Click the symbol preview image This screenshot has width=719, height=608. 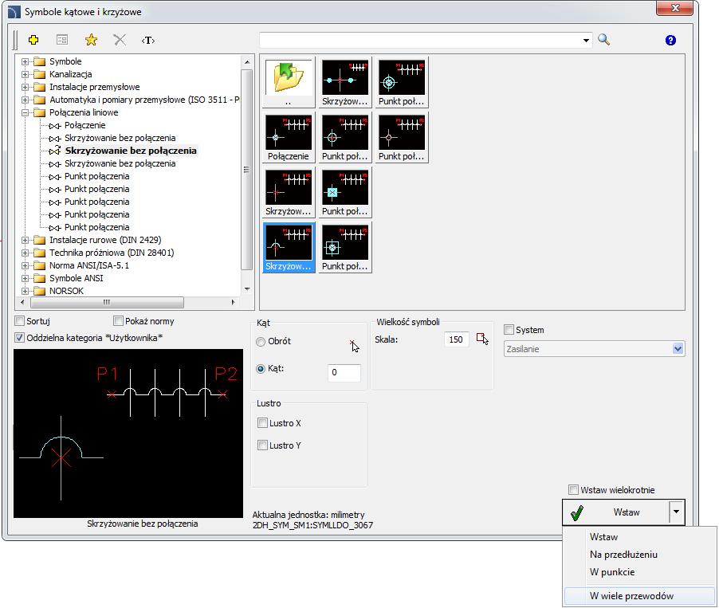(x=128, y=433)
